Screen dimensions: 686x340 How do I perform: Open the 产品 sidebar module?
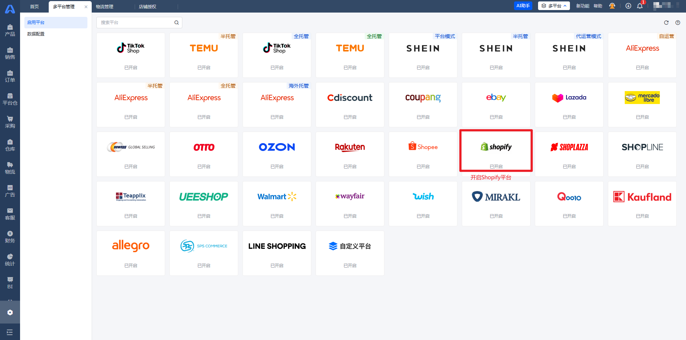click(x=10, y=30)
